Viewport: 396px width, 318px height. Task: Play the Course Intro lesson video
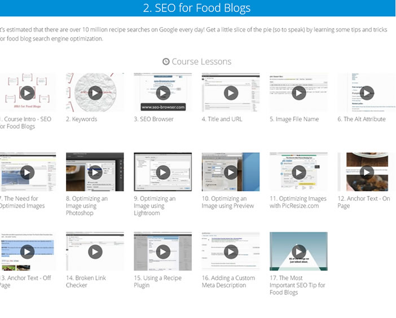coord(27,93)
